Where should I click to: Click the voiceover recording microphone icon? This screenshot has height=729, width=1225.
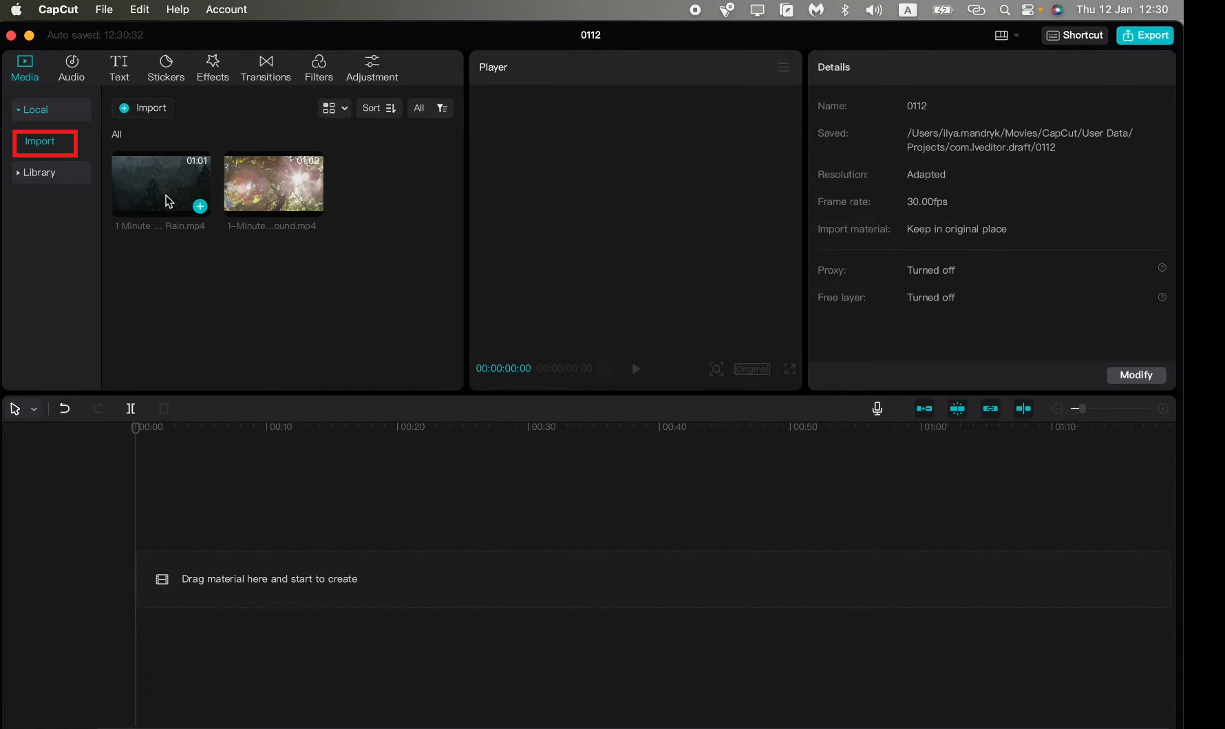tap(877, 408)
